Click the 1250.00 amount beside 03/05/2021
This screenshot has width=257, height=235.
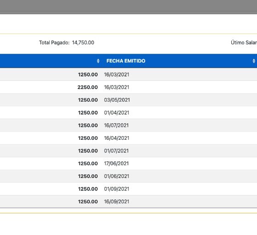(x=88, y=100)
